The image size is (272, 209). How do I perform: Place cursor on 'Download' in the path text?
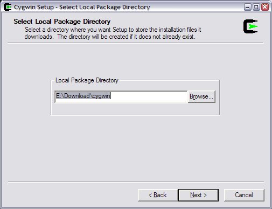point(77,96)
